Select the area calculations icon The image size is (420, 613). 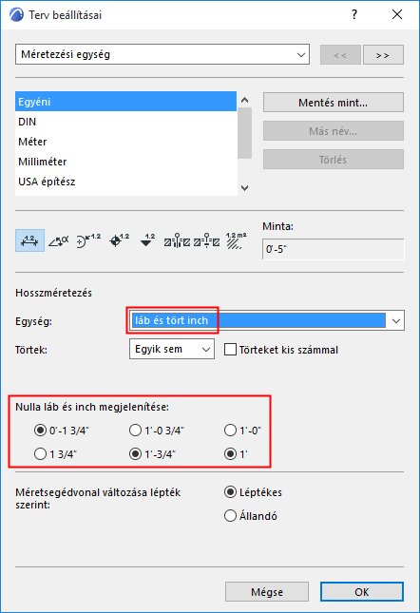click(x=236, y=240)
